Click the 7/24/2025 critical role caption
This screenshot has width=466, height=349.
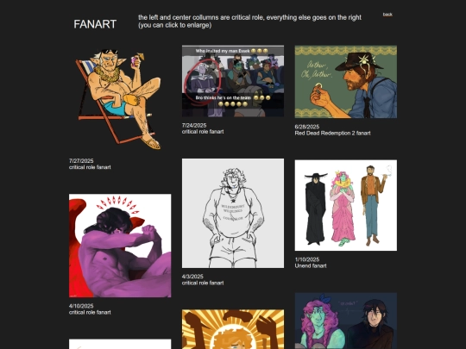point(203,128)
